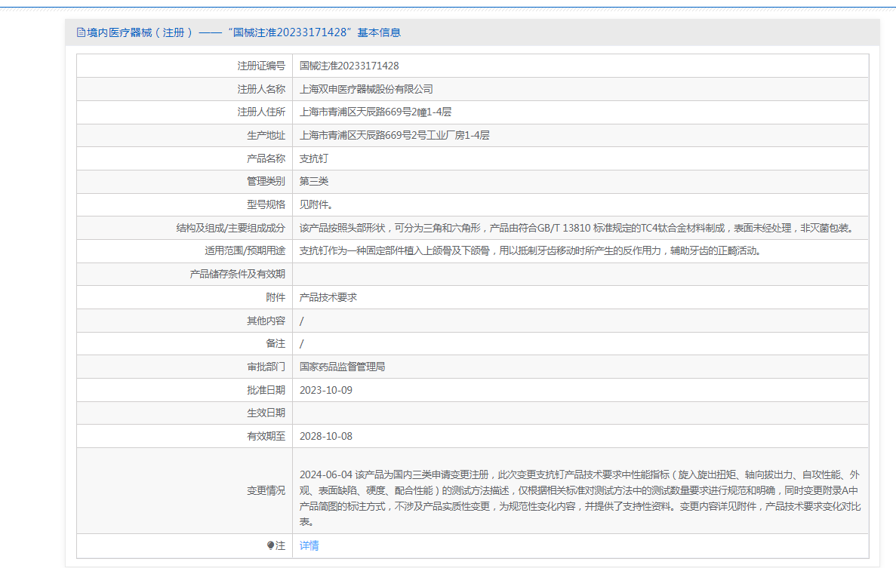
Task: Click the 适用范围/预期用途 description text
Action: [x=530, y=250]
